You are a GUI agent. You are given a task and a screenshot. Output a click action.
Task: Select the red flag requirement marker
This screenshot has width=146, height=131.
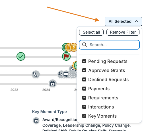66,56
